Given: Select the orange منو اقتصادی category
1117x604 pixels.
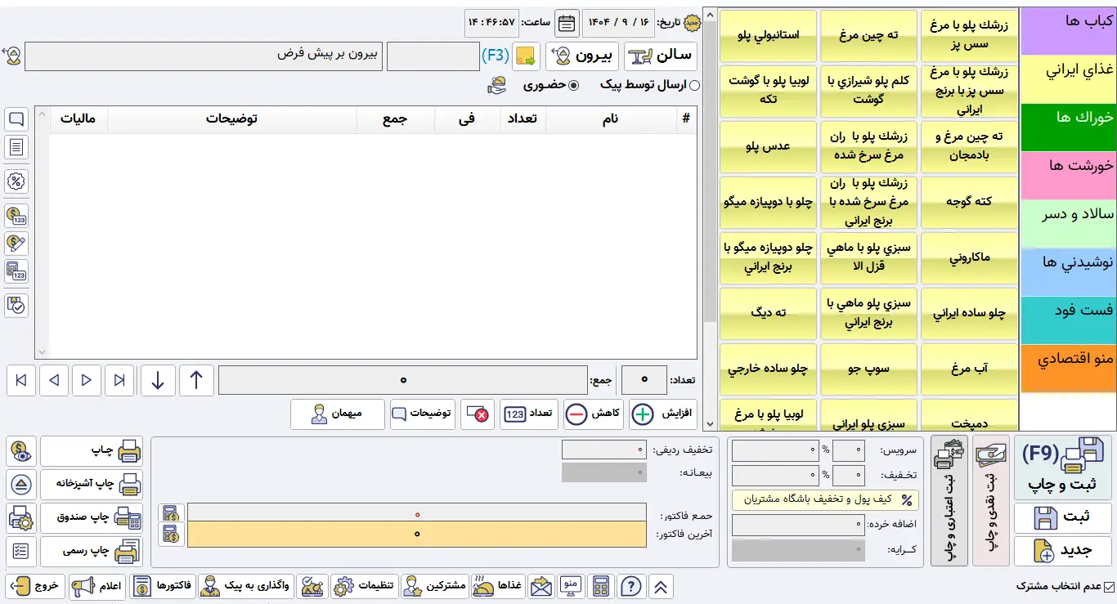Looking at the screenshot, I should (x=1069, y=359).
